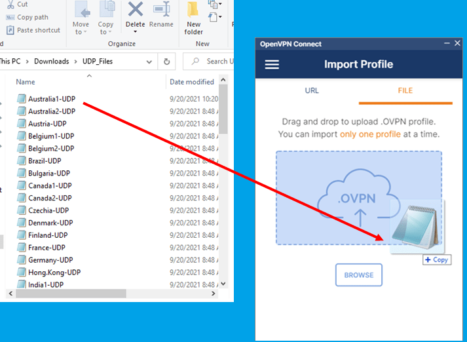467x342 pixels.
Task: Open the address bar history dropdown
Action: (x=149, y=62)
